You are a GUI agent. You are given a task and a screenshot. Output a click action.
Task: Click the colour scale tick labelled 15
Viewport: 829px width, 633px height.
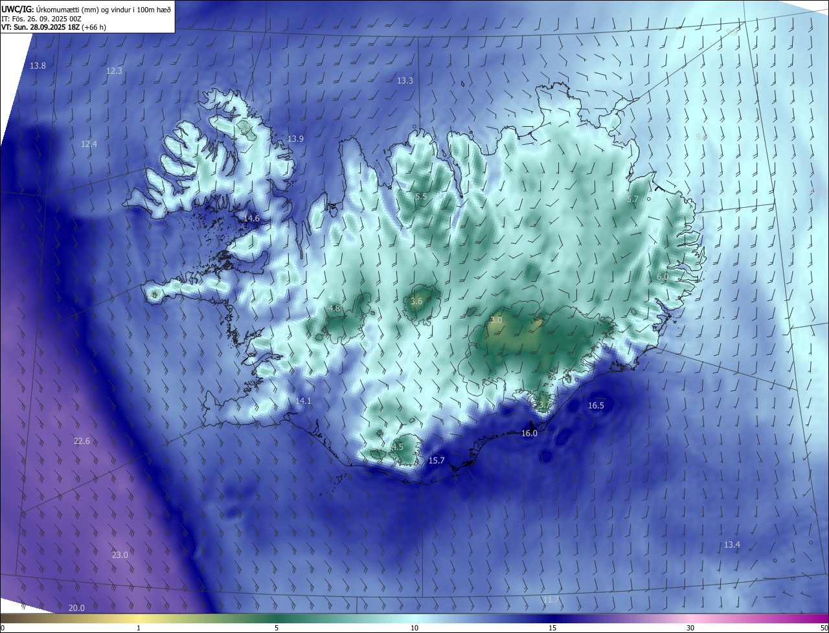point(552,628)
